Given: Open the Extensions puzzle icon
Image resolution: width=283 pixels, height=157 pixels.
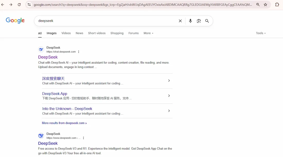Looking at the screenshot, I should click(277, 5).
